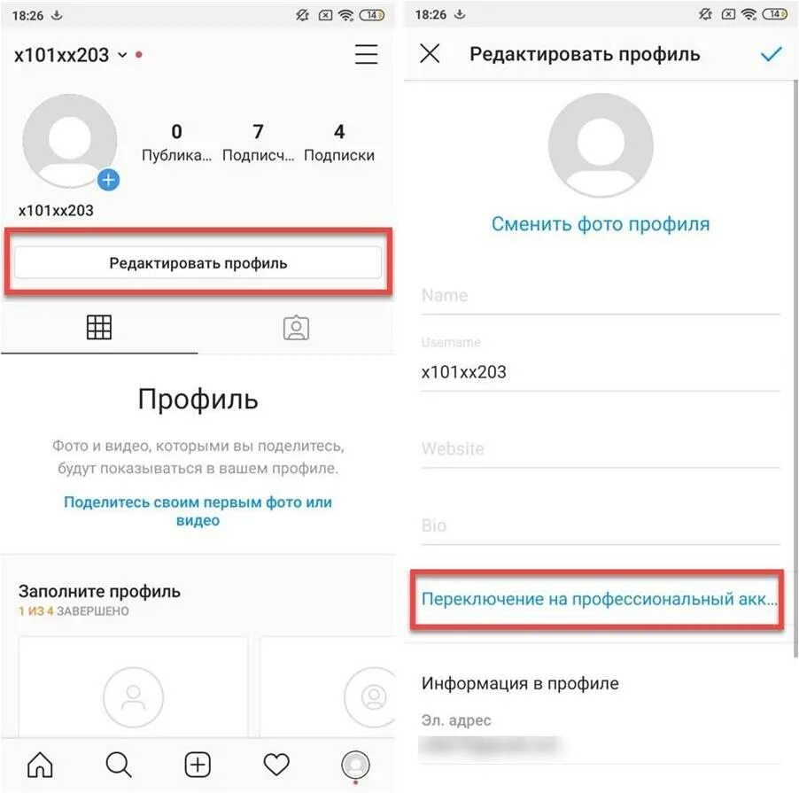Tap Сменить фото профиля link
Viewport: 799px width, 793px height.
601,224
